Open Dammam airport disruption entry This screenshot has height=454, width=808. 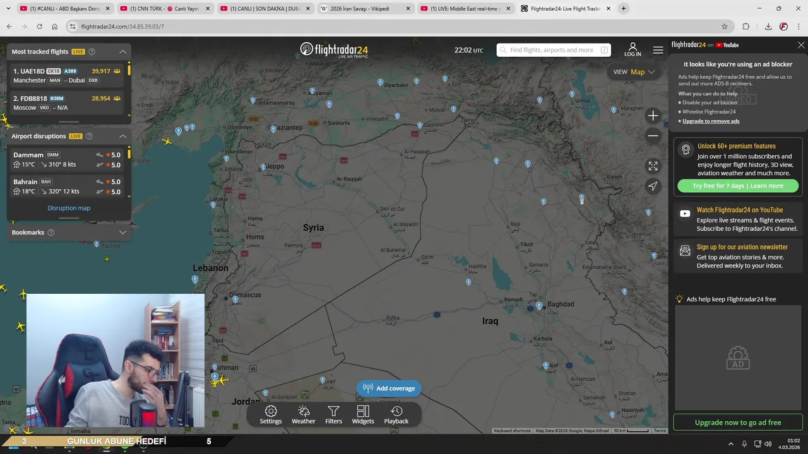click(x=67, y=160)
